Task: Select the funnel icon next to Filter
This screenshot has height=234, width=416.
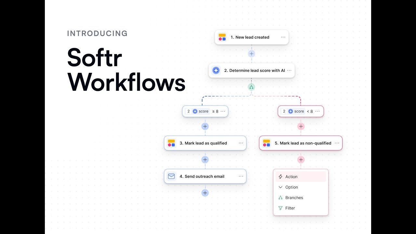Action: (281, 208)
